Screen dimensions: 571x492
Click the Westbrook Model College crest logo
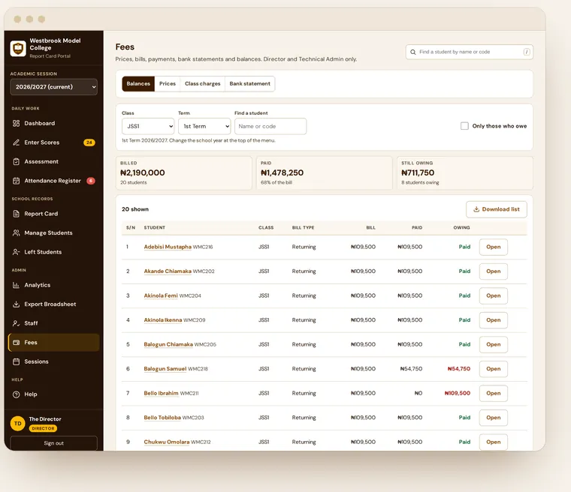pyautogui.click(x=18, y=48)
